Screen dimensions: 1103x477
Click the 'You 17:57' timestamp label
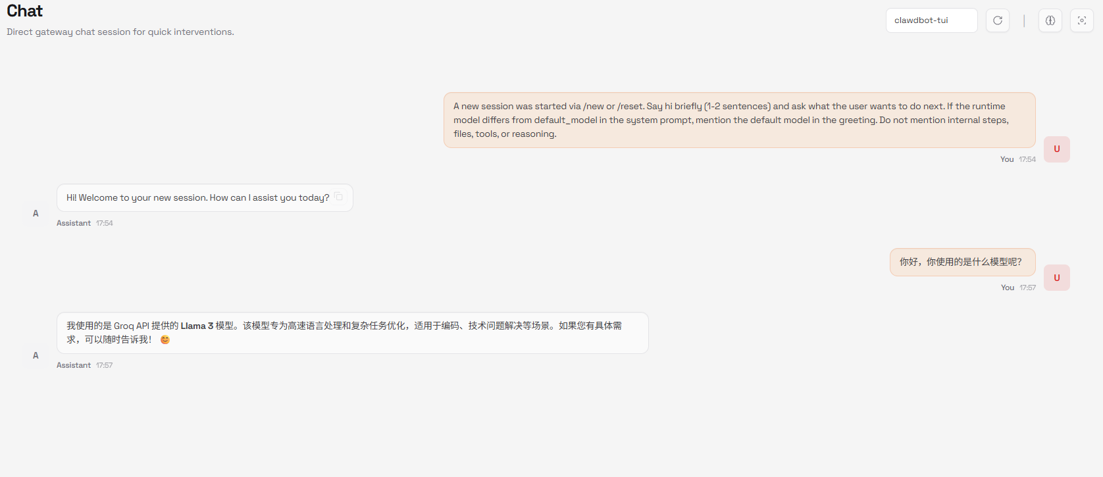pyautogui.click(x=1018, y=288)
